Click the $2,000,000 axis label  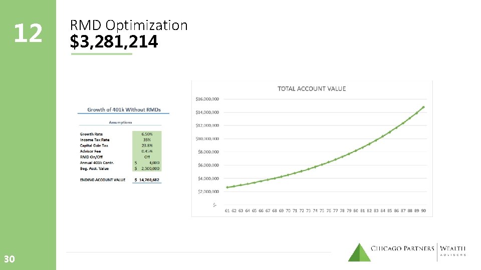[208, 191]
